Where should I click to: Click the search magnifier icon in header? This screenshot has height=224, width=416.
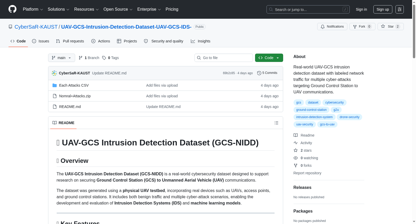point(271,9)
